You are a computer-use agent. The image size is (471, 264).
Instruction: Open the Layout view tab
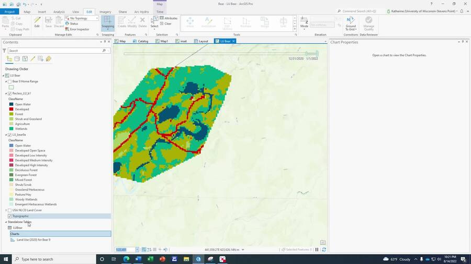point(201,41)
